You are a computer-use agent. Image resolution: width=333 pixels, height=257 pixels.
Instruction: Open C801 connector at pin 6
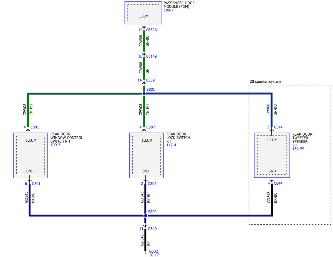pos(36,184)
